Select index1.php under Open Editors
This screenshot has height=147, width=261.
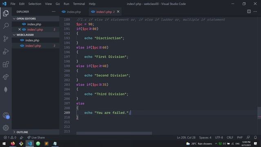tap(35, 29)
